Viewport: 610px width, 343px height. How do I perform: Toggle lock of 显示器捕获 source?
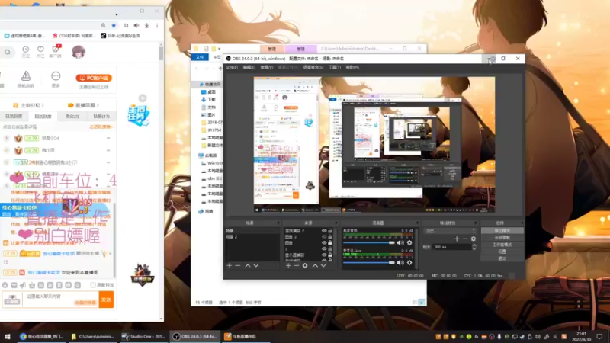coord(330,255)
